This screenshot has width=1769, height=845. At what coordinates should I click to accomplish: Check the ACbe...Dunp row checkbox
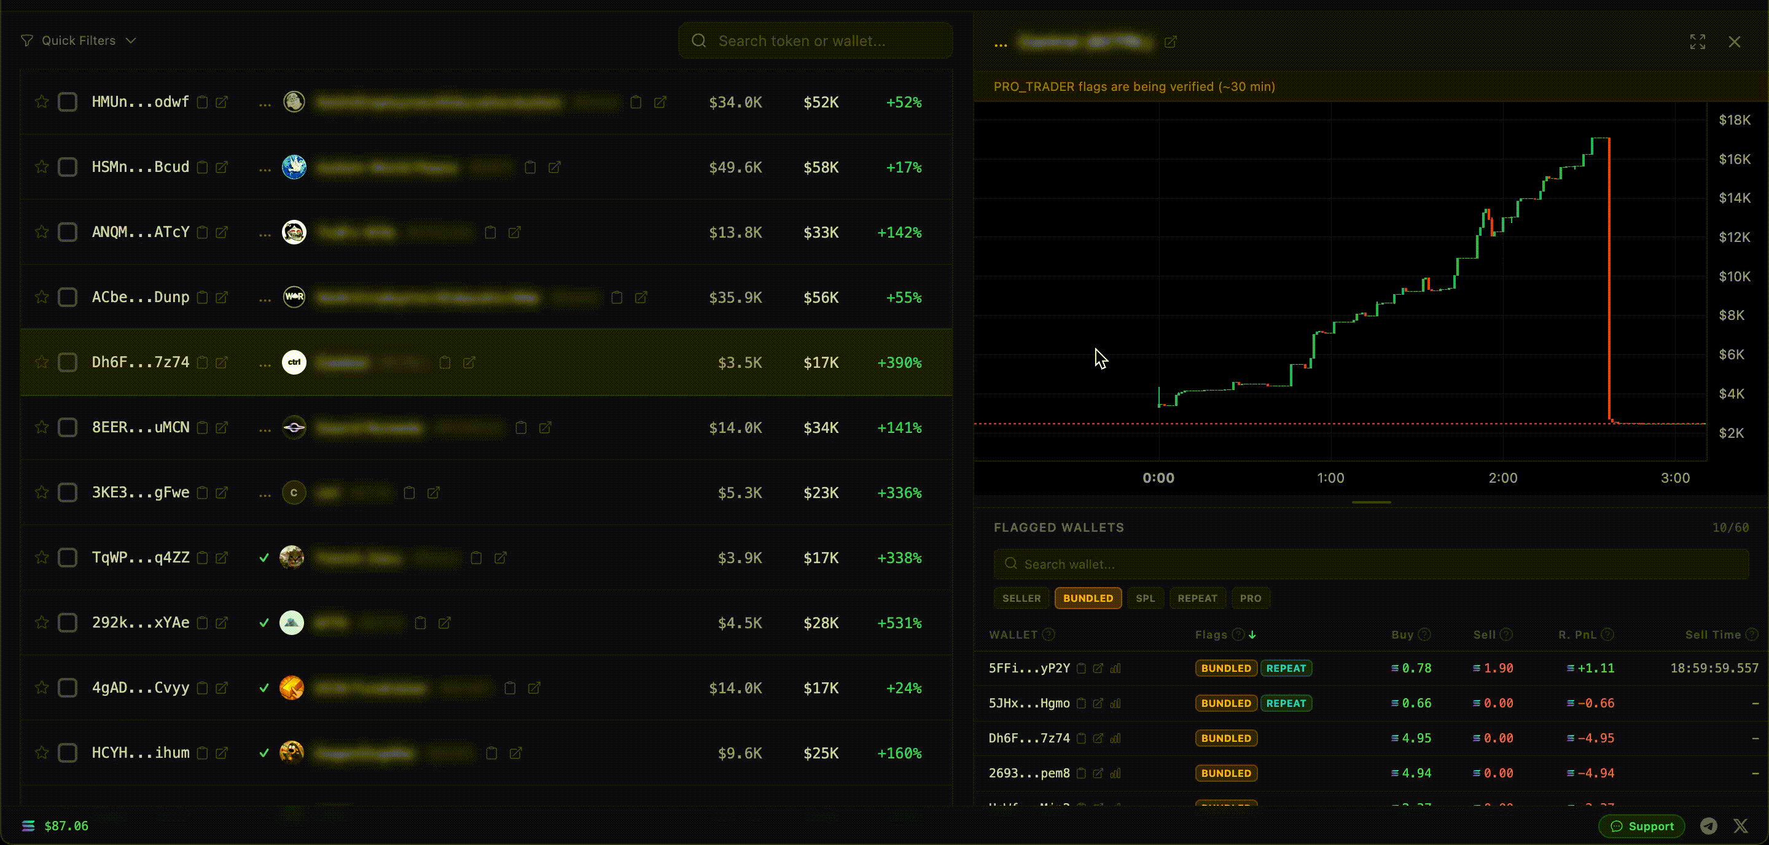(68, 297)
